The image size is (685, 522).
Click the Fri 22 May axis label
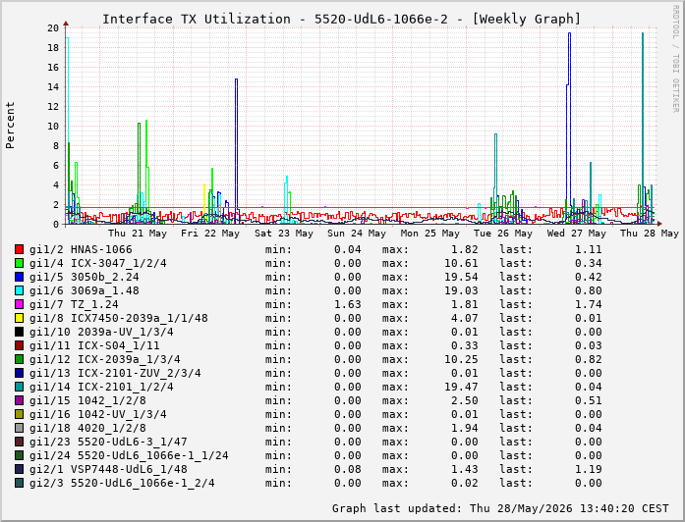[210, 234]
